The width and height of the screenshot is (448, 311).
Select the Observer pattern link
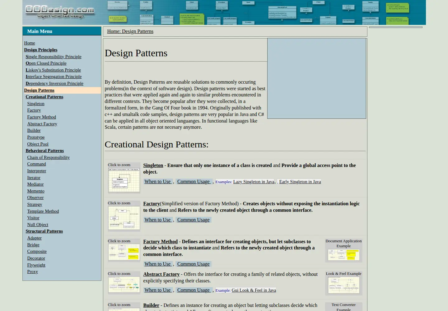tap(35, 197)
